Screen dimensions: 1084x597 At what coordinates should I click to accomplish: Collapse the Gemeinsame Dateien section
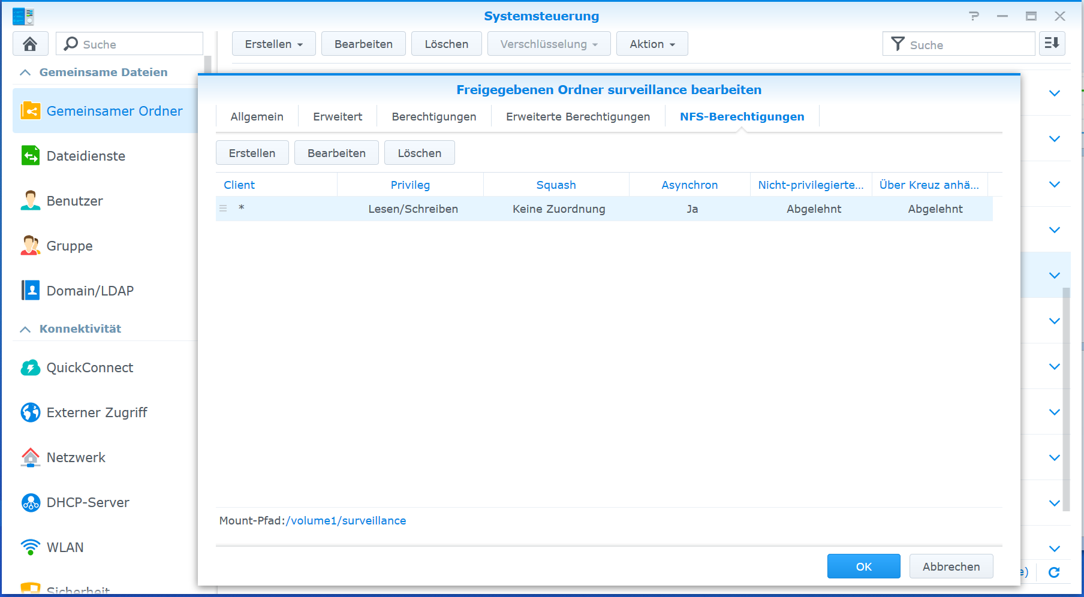[25, 73]
